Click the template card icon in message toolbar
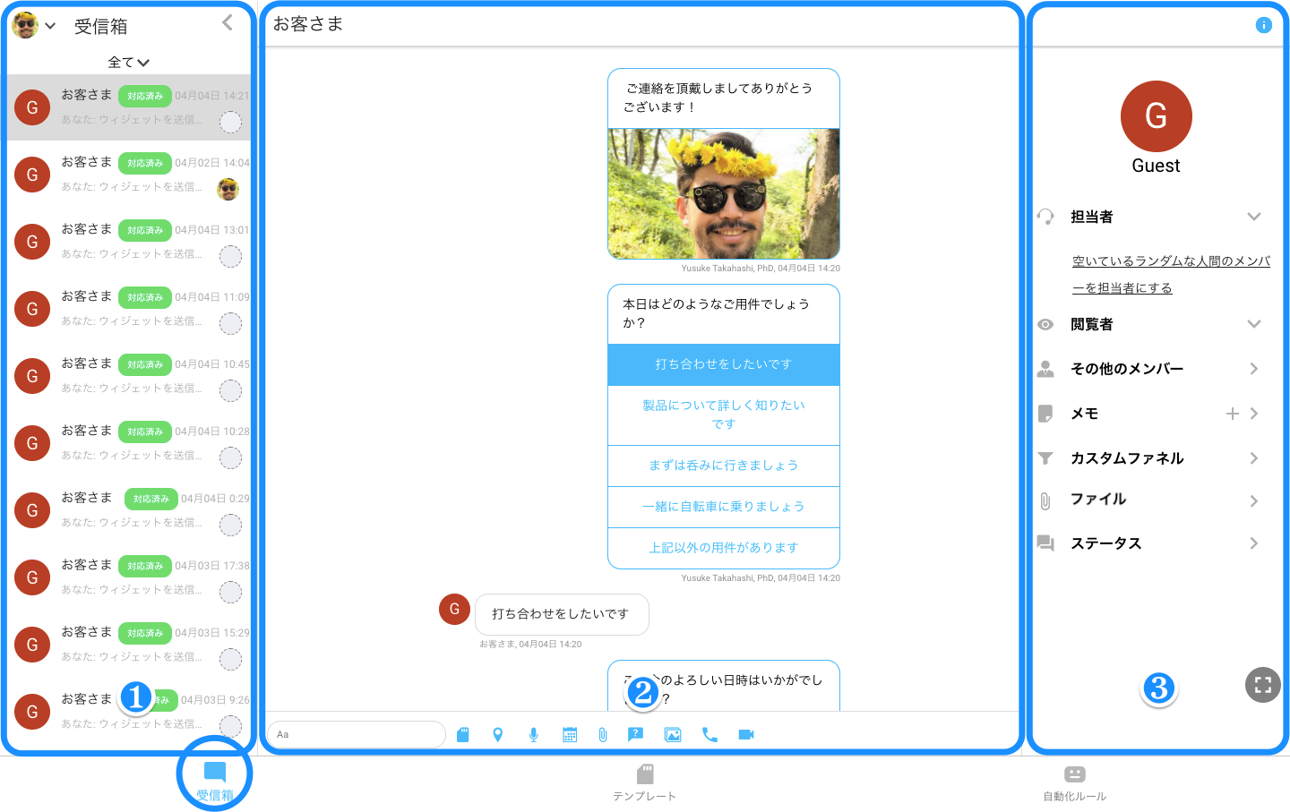Screen dimensions: 1290x812 coord(462,735)
